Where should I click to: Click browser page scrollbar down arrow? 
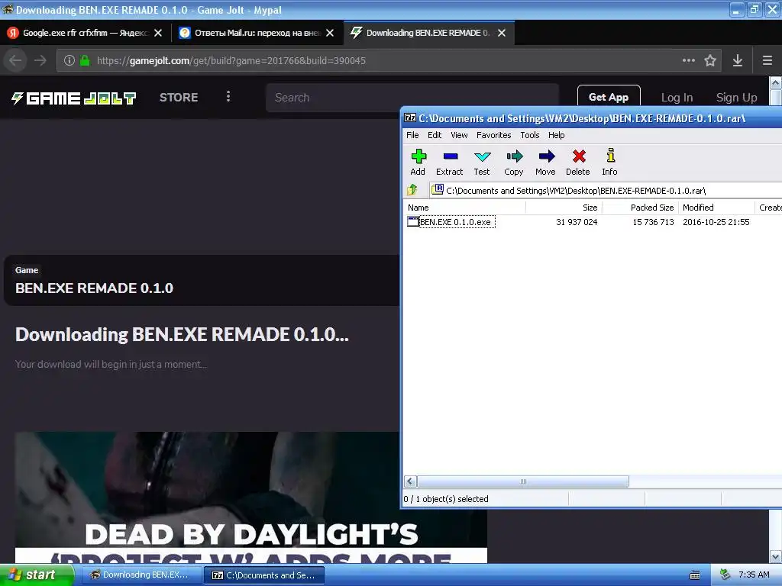776,556
